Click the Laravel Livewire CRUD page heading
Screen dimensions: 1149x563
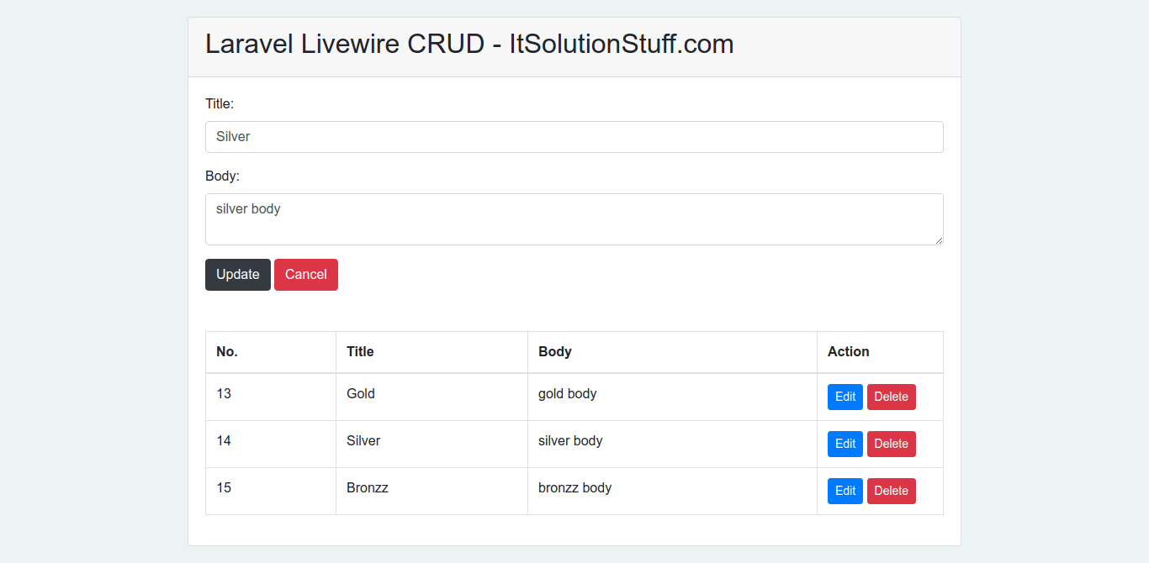pos(469,45)
